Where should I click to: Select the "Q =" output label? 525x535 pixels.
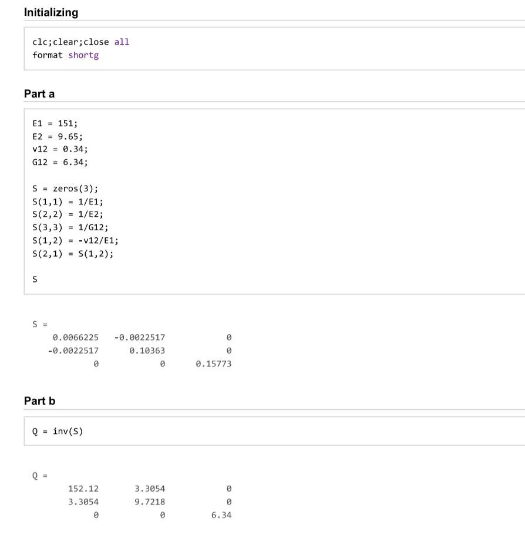point(37,475)
